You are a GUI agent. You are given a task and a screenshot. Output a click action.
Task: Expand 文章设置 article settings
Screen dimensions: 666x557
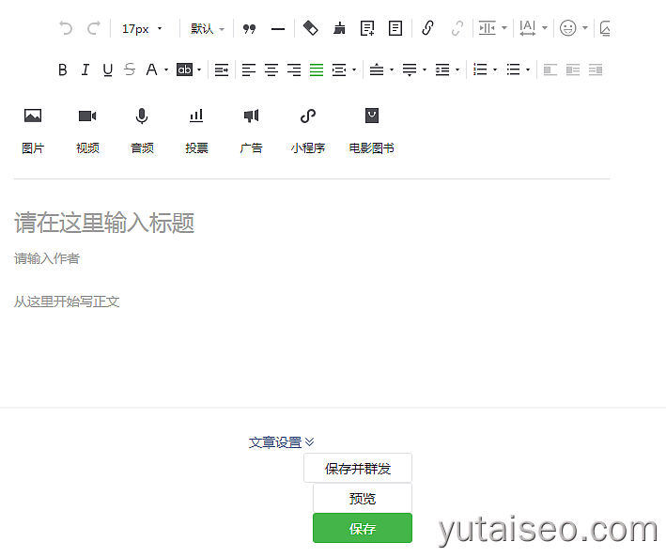(281, 442)
